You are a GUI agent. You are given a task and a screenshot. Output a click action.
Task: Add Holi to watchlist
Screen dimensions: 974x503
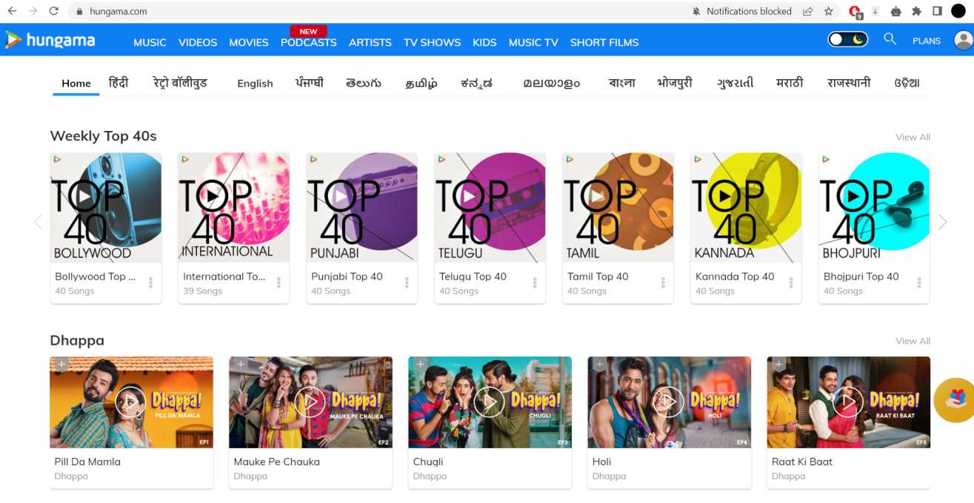599,364
